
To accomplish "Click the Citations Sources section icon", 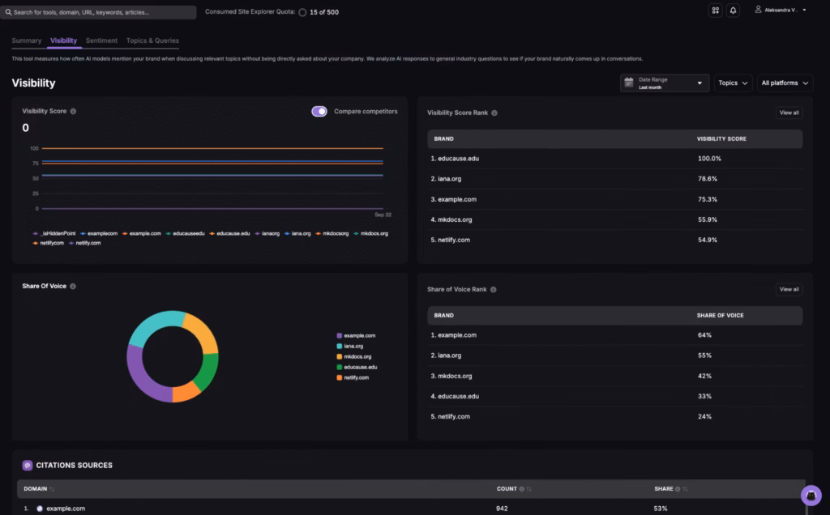I will pyautogui.click(x=27, y=465).
